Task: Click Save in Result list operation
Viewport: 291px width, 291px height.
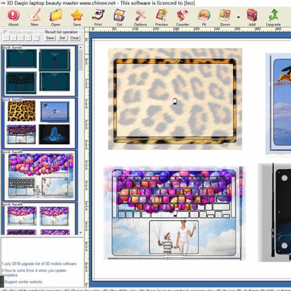Action: [50, 38]
